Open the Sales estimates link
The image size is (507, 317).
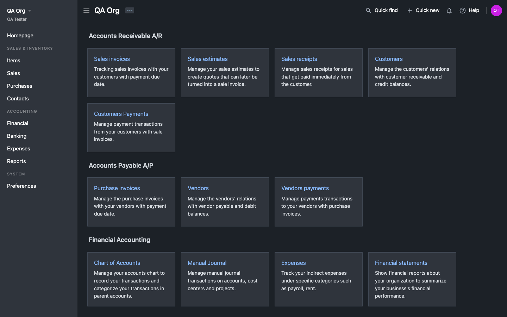click(x=208, y=59)
